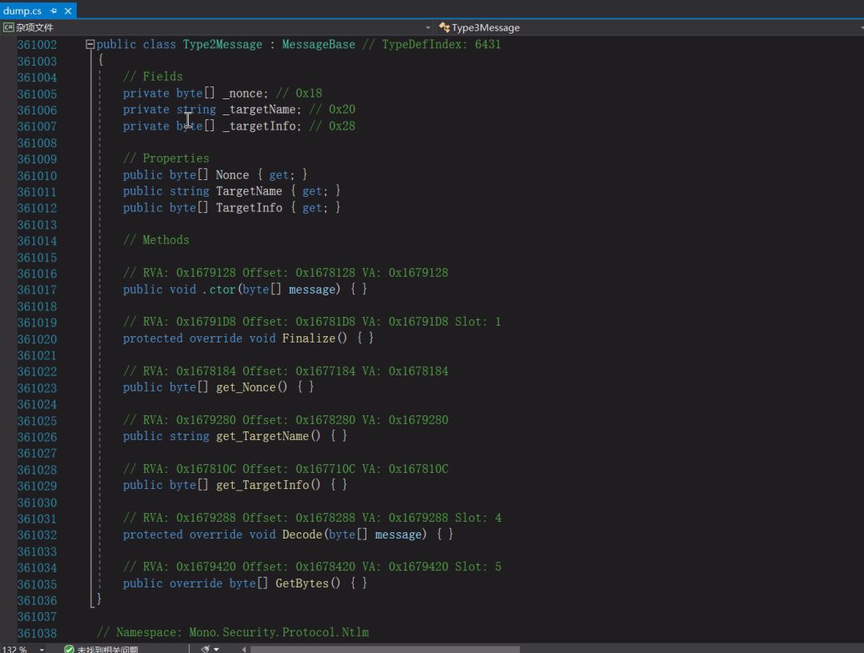This screenshot has width=864, height=653.
Task: Place cursor on the _targetInfo field
Action: pos(259,126)
